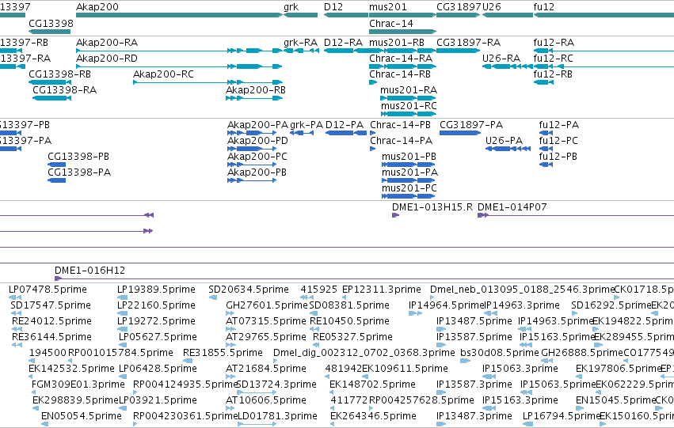The image size is (674, 428).
Task: Select transcript CG13398-RA
Action: [51, 98]
